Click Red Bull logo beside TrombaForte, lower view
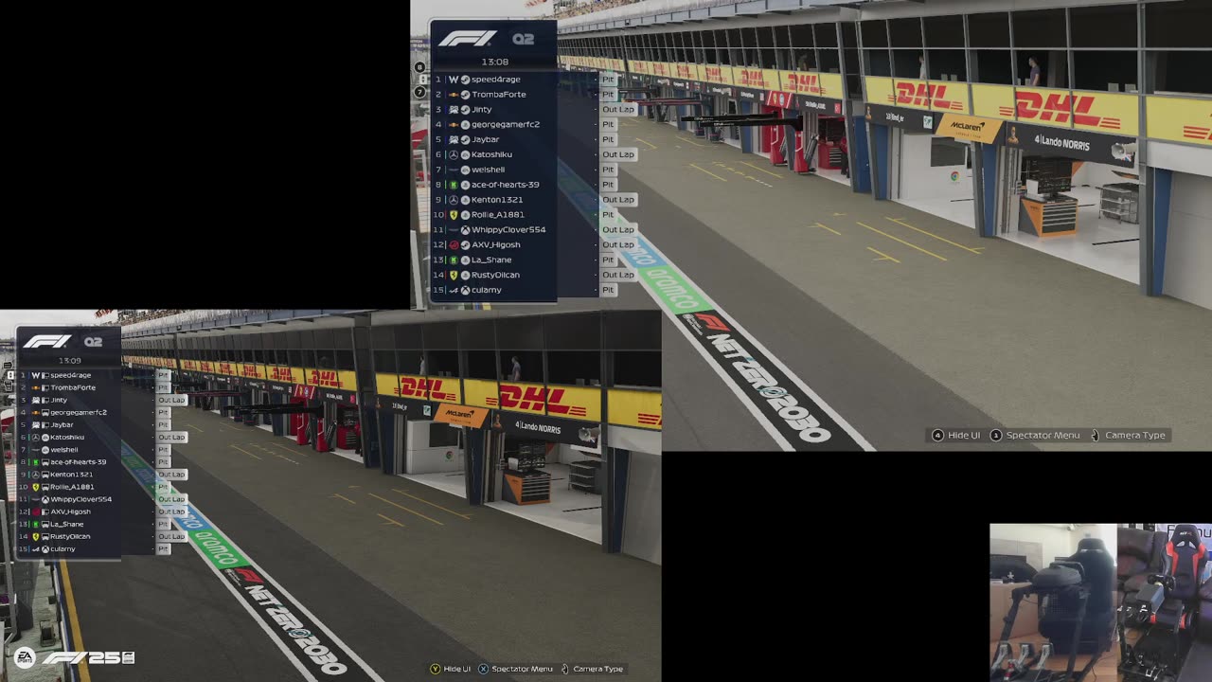 [x=36, y=387]
